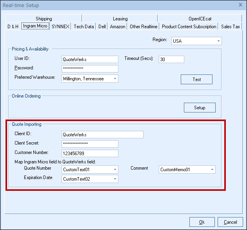Viewport: 247px width, 230px height.
Task: Open the SYNNEX tab
Action: pos(60,26)
